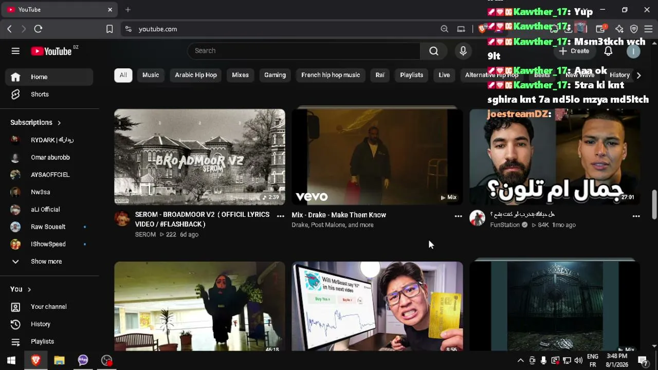Expand the Subscriptions section arrow

click(59, 123)
